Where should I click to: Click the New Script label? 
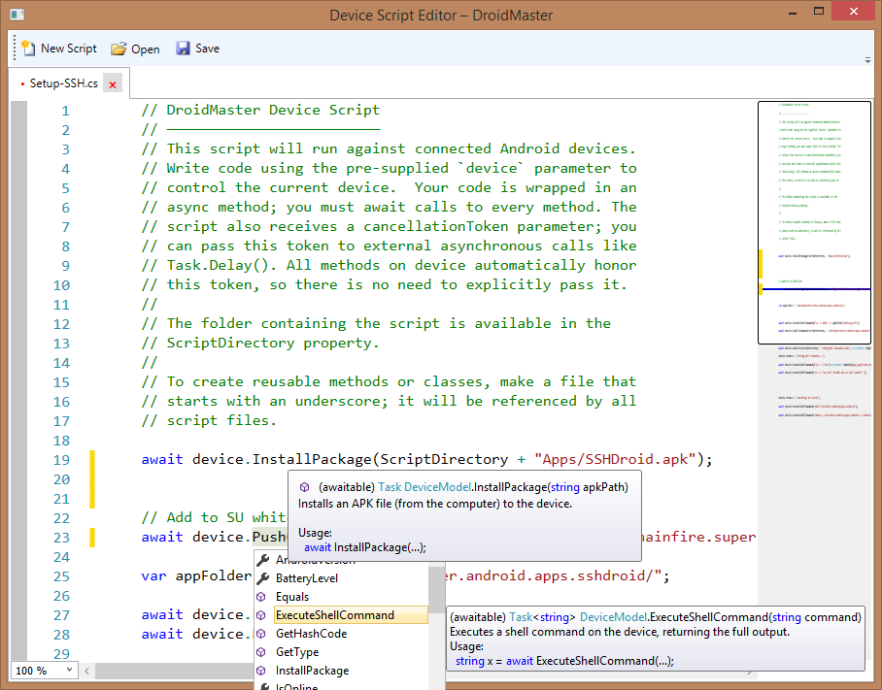(69, 49)
